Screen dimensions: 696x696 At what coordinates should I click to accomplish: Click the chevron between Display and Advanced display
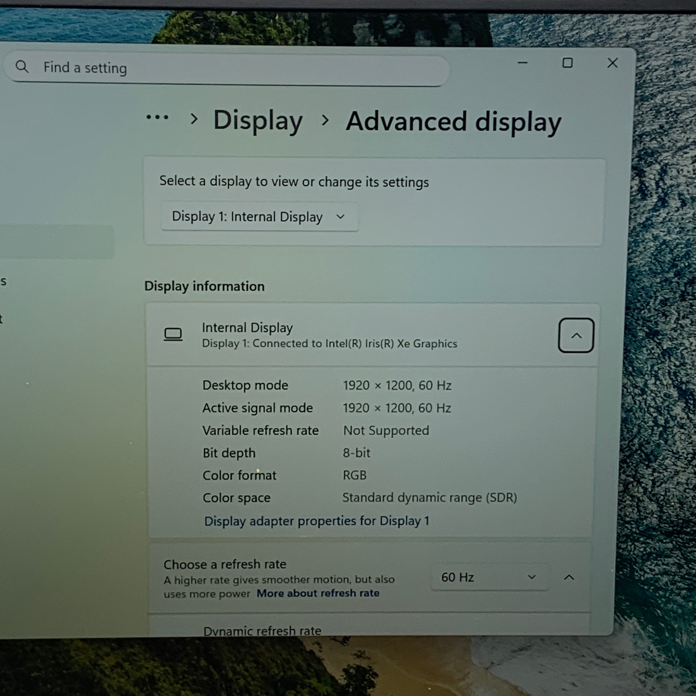[x=325, y=120]
